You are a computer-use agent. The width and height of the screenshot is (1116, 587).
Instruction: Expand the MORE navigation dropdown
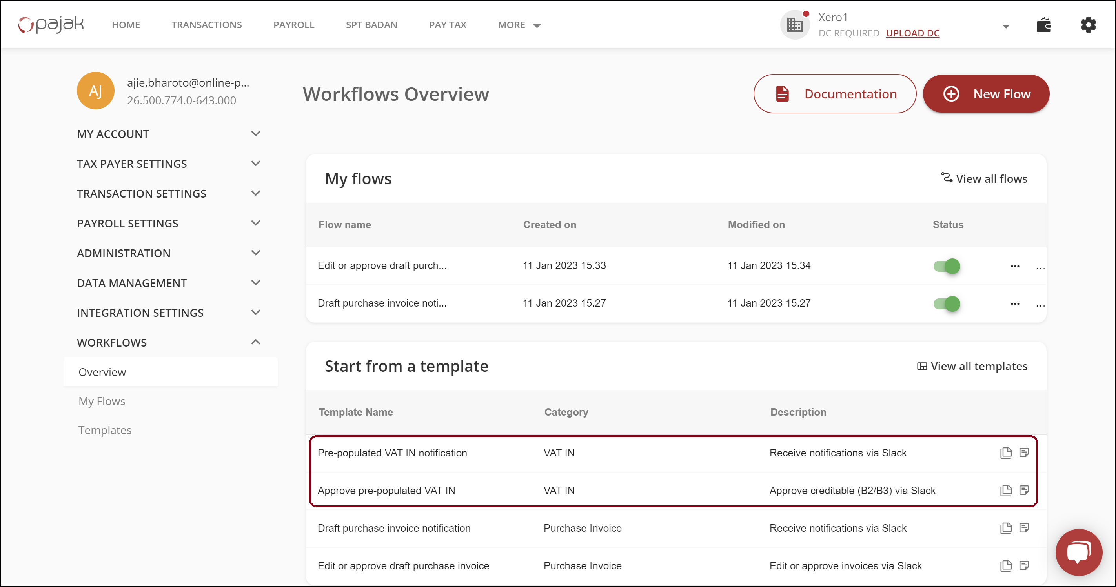[519, 25]
